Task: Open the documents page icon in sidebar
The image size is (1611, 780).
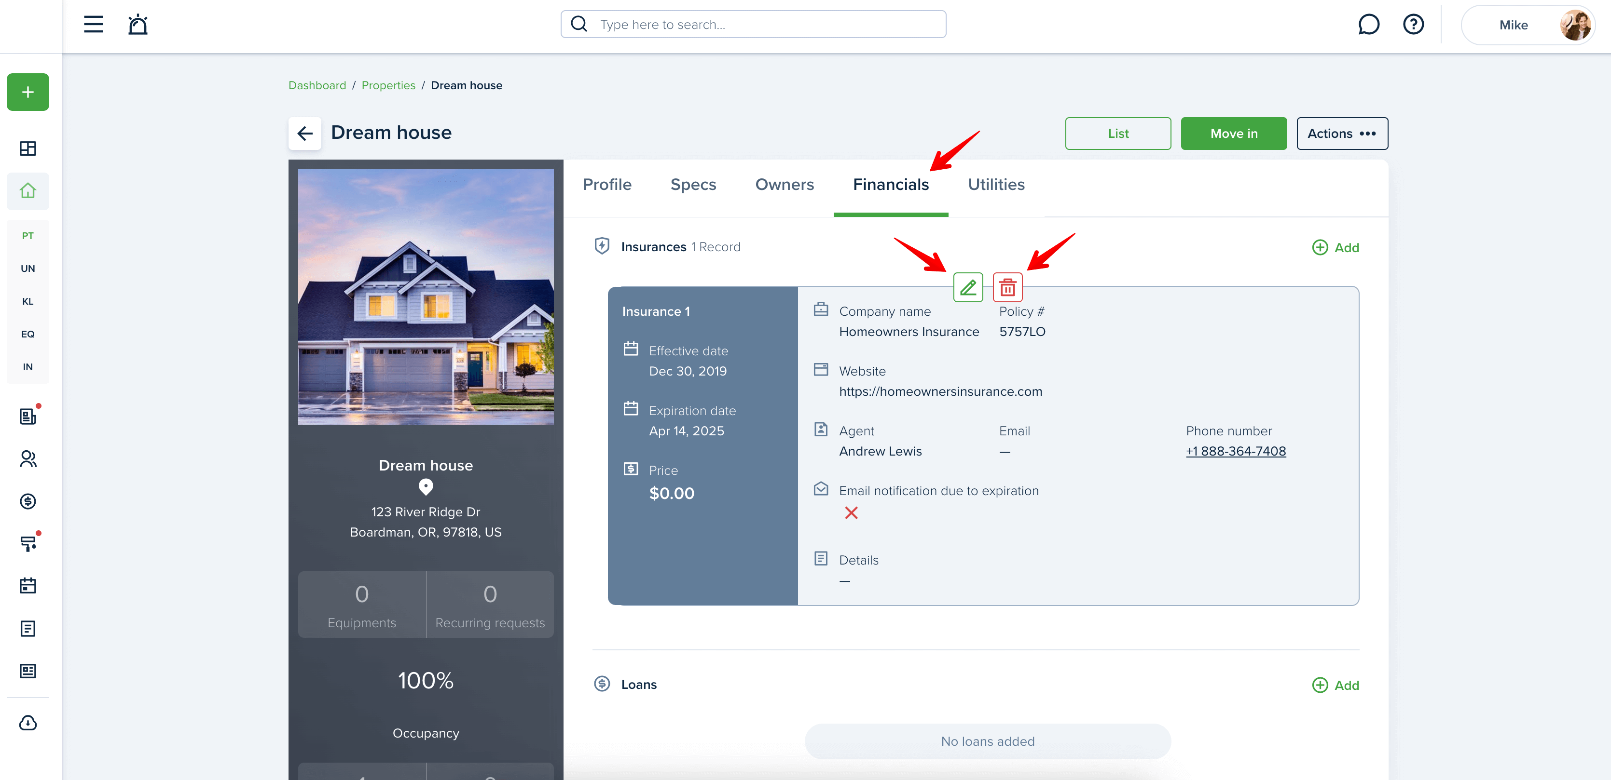Action: coord(28,628)
